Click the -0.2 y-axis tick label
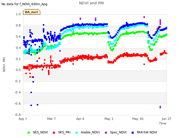Viewport: 184px width, 138px height. coord(18,81)
